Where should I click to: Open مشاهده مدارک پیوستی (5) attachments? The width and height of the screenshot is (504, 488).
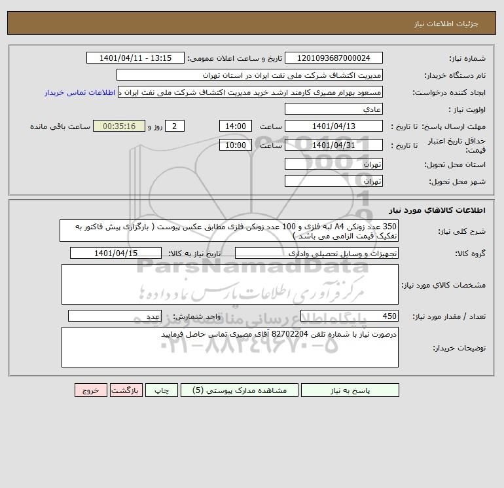coord(240,390)
